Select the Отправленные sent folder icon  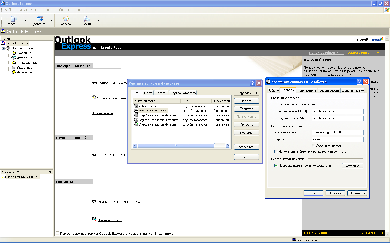click(x=14, y=63)
